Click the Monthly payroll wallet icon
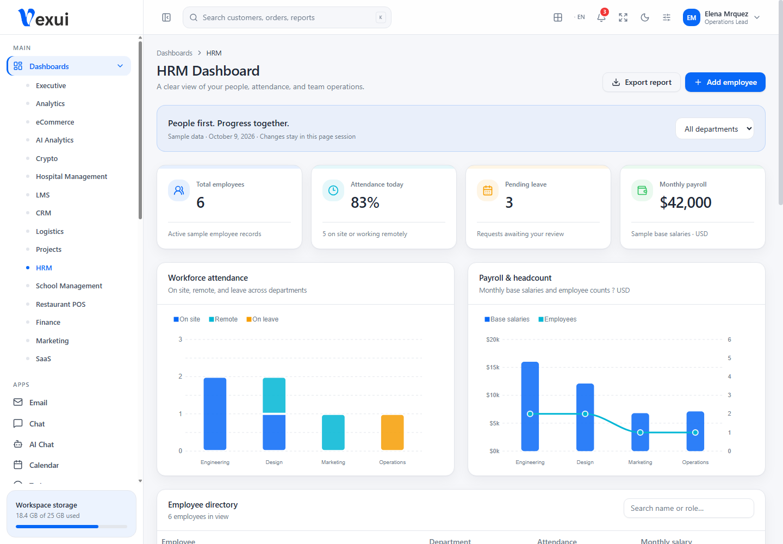 click(x=642, y=190)
